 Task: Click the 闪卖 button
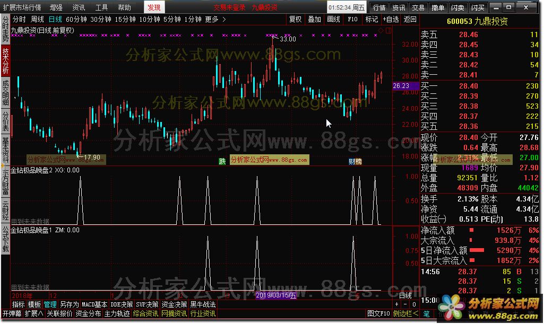point(457,7)
